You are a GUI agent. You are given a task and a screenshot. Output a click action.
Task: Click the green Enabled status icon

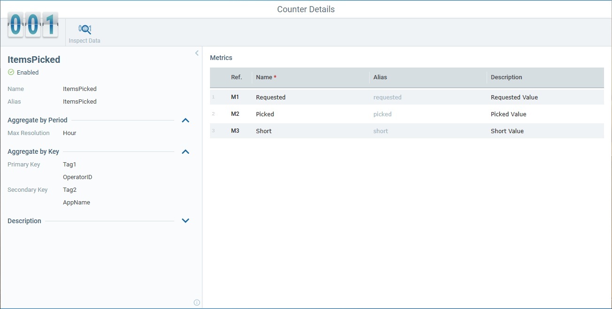[x=10, y=73]
